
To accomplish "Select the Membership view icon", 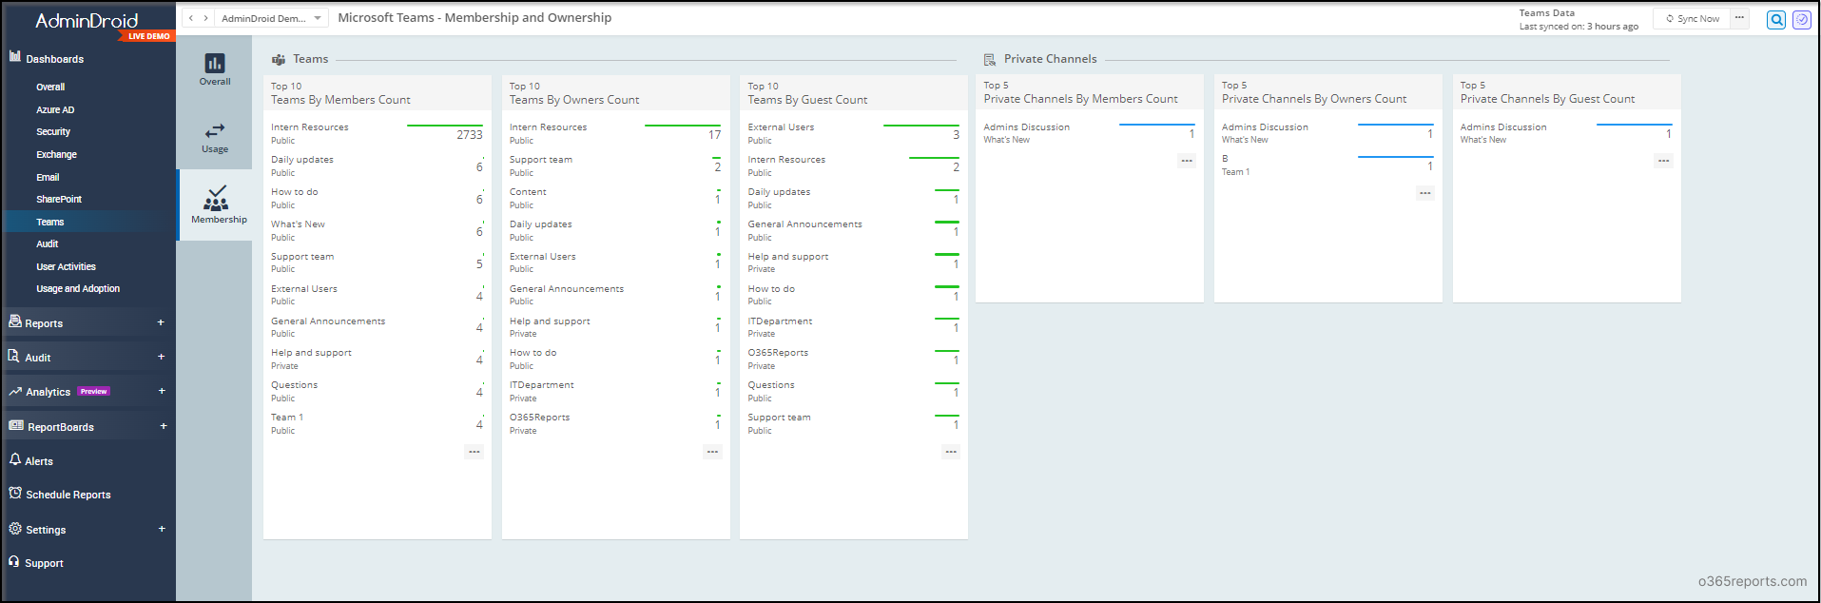I will coord(216,197).
